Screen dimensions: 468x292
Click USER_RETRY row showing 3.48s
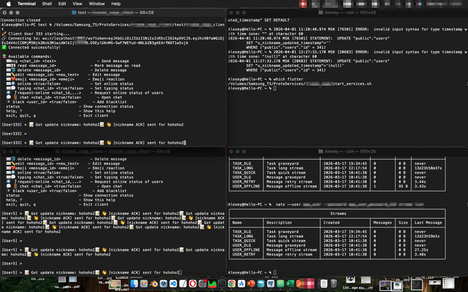[337, 254]
